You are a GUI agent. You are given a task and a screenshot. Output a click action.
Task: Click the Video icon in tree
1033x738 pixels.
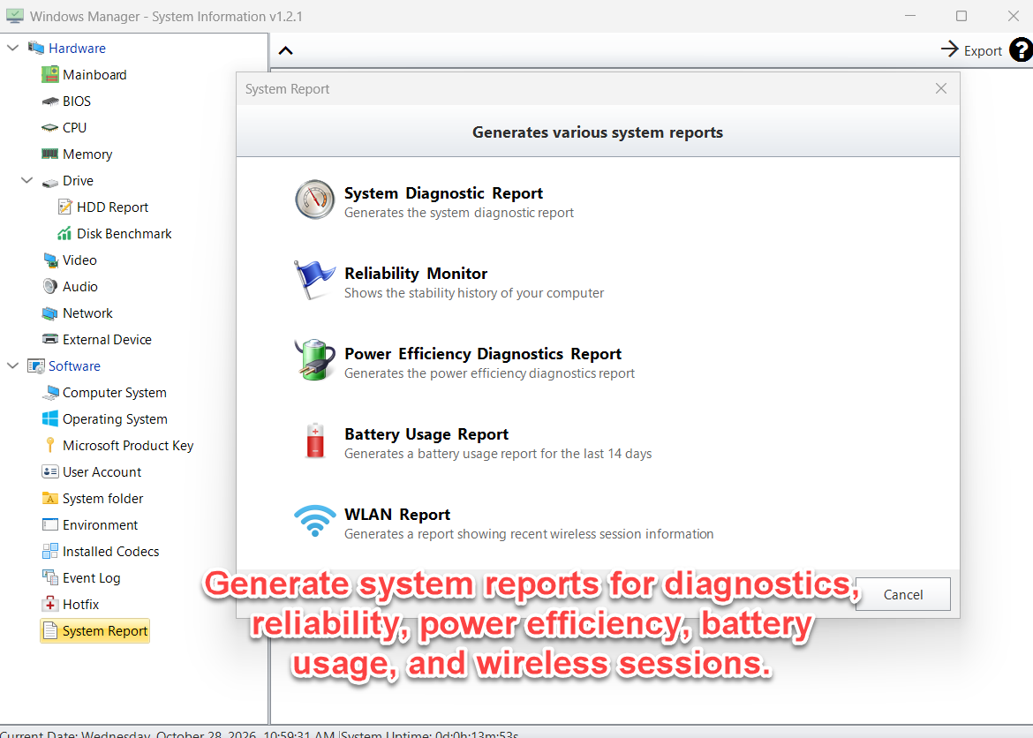coord(50,260)
